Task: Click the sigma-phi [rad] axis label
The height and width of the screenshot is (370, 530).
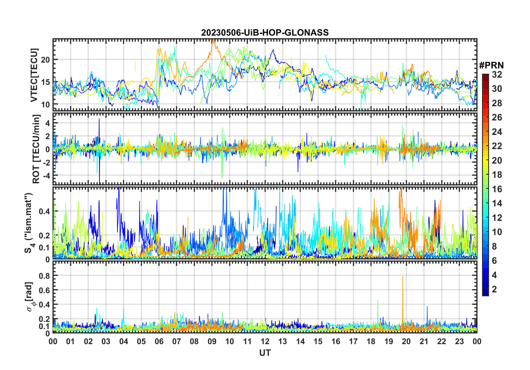Action: tap(30, 297)
